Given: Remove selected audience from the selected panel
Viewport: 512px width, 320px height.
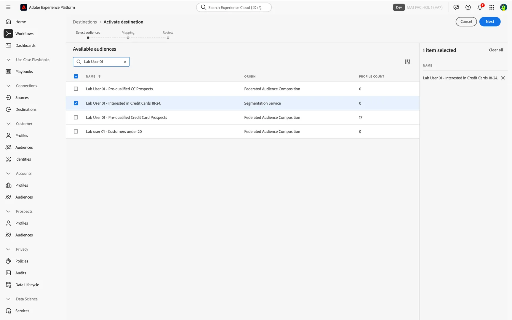Looking at the screenshot, I should [x=503, y=78].
